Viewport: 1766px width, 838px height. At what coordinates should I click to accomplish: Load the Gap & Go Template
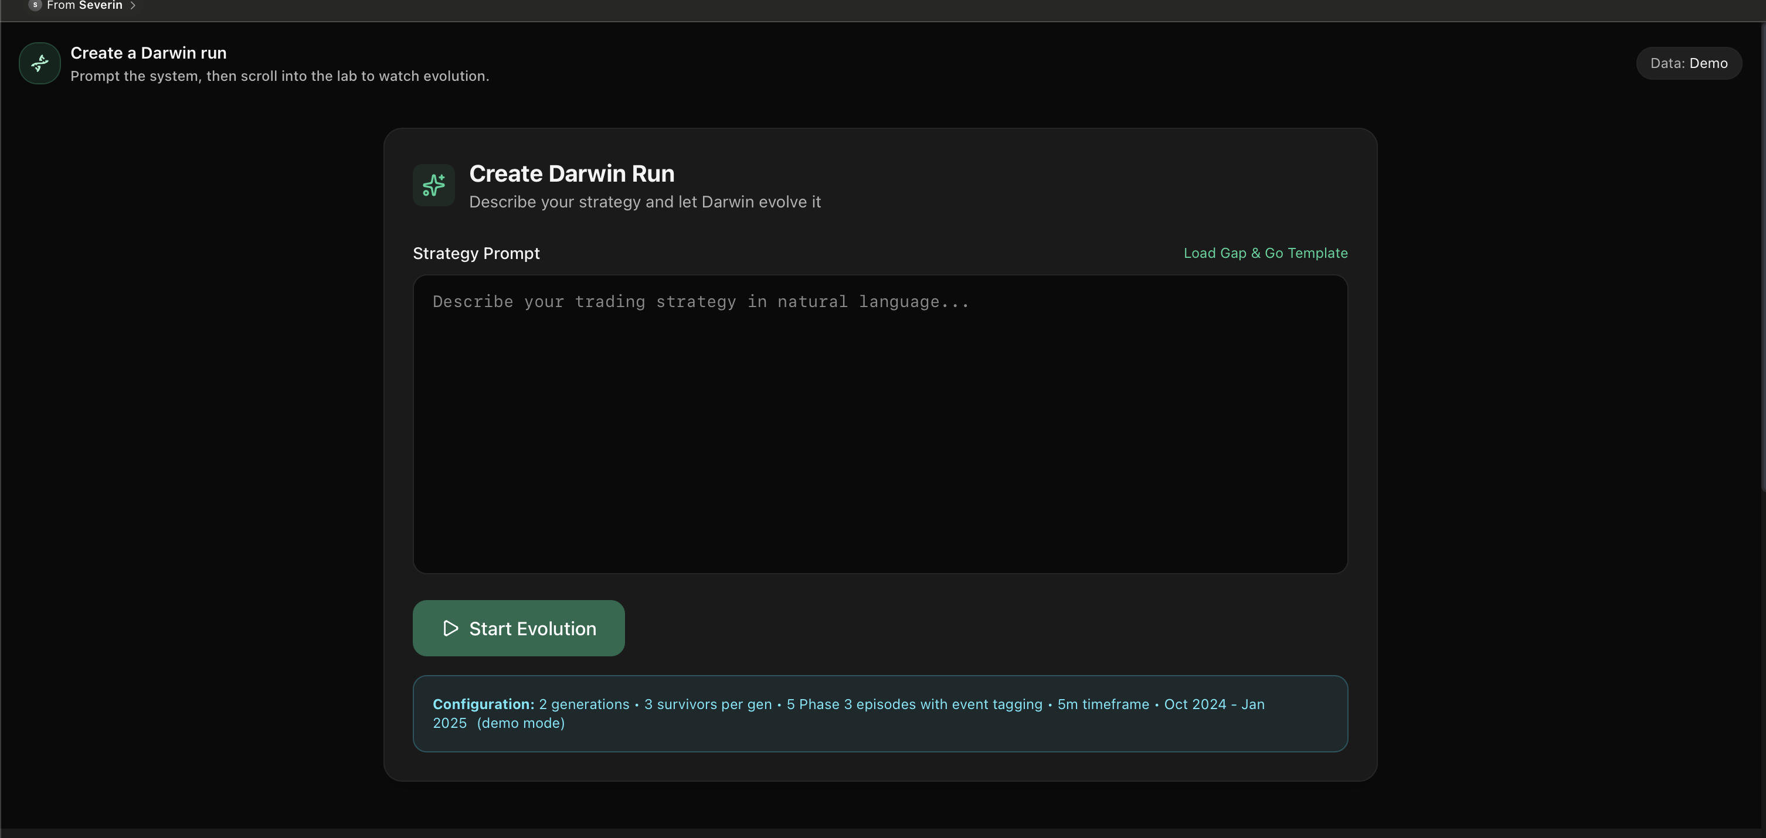pos(1265,253)
